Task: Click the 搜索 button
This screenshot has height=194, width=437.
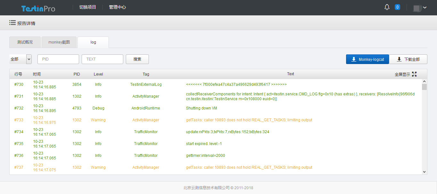Action: pyautogui.click(x=137, y=59)
